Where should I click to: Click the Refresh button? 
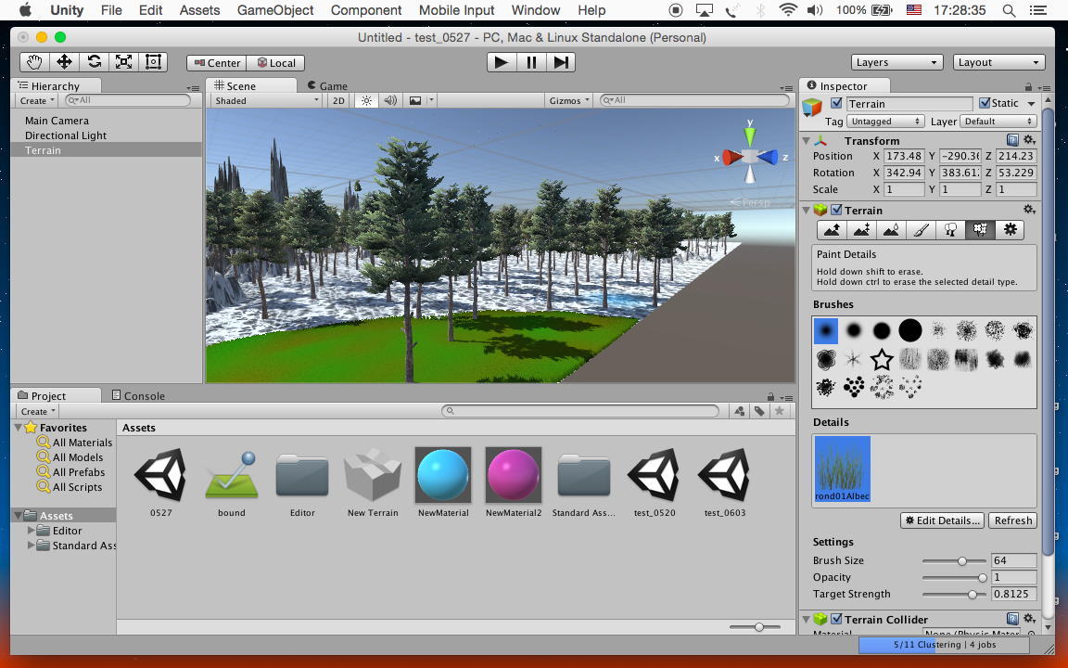pos(1012,520)
